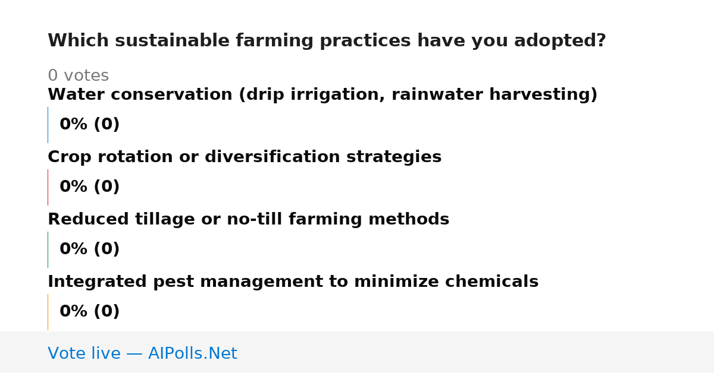714x373 pixels.
Task: Click the green bar under Reduced tillage
Action: coord(48,249)
